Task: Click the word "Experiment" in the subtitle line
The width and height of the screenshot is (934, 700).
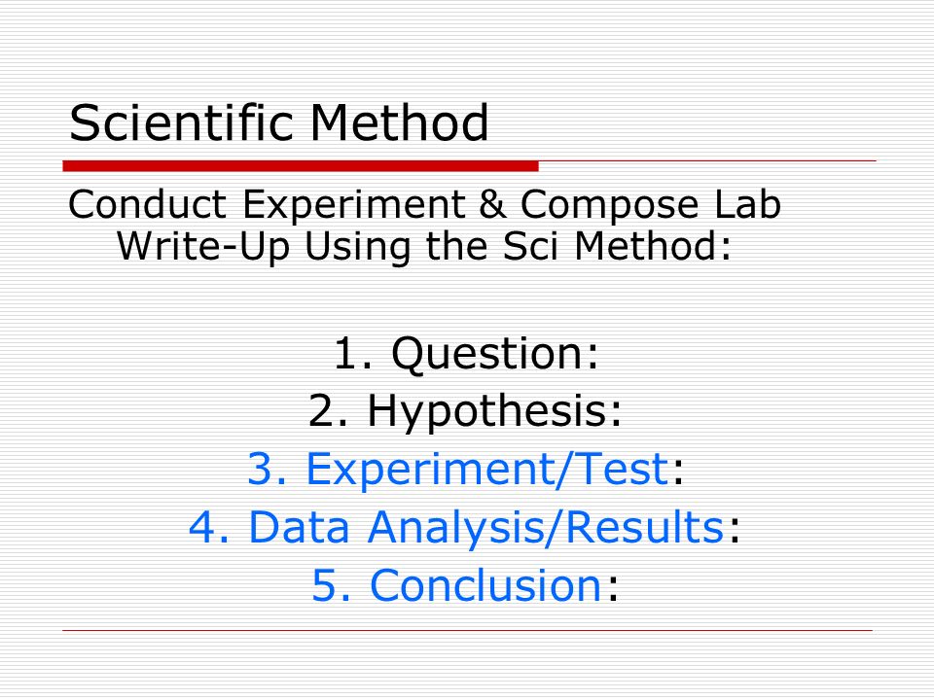Action: [x=354, y=205]
